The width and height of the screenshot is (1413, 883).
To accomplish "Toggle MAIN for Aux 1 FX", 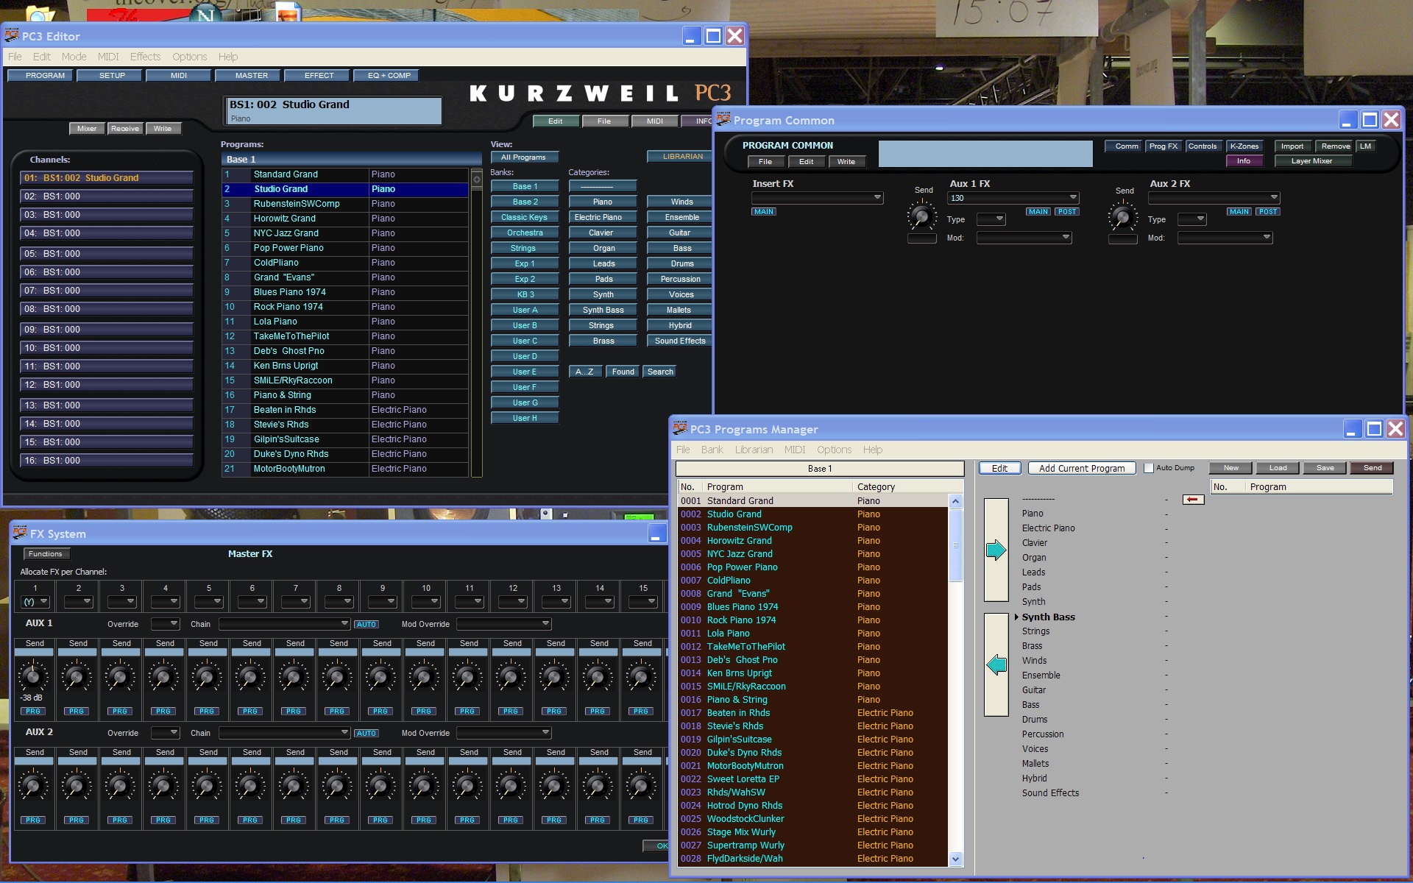I will [1038, 212].
